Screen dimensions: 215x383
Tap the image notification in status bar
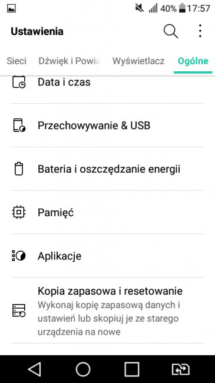pyautogui.click(x=11, y=9)
